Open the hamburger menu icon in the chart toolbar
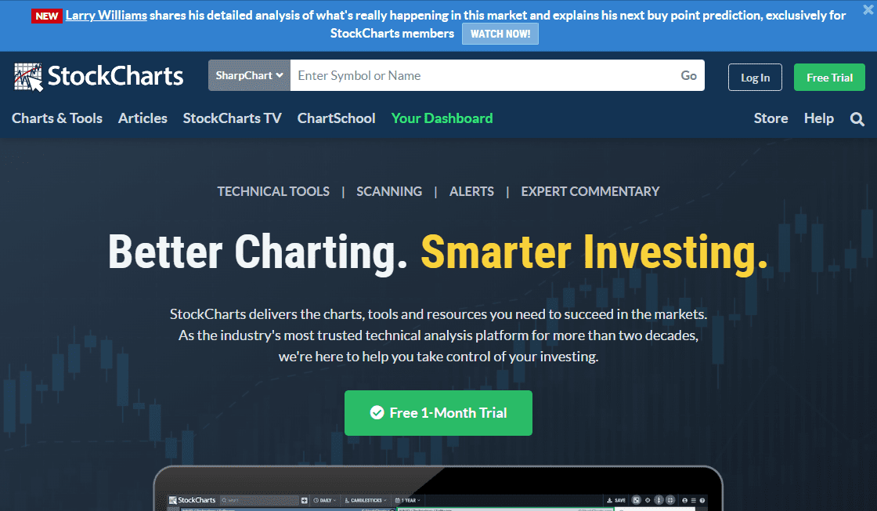The image size is (877, 511). pos(694,500)
